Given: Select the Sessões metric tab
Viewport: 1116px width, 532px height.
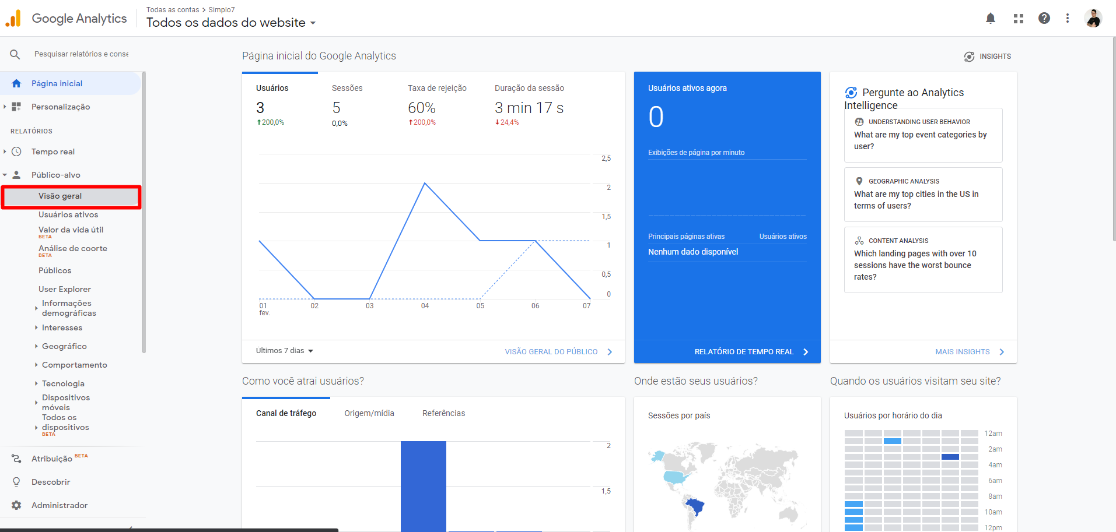Looking at the screenshot, I should [x=356, y=105].
